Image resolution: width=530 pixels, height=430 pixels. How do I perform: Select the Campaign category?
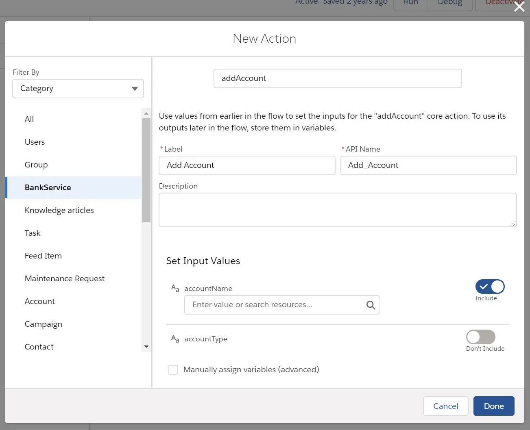tap(73, 324)
